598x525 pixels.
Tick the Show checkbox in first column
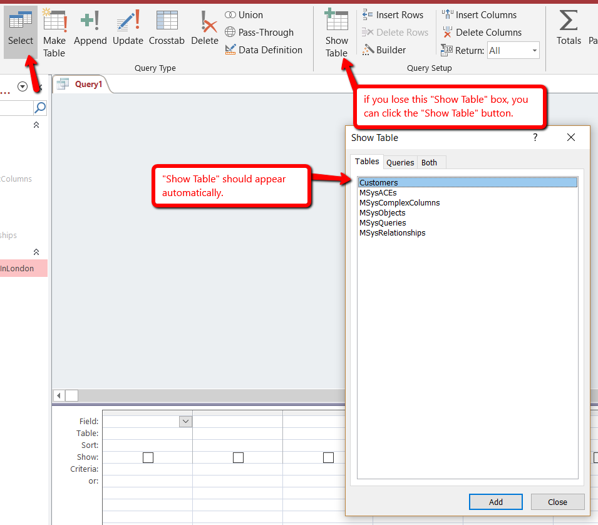[148, 457]
